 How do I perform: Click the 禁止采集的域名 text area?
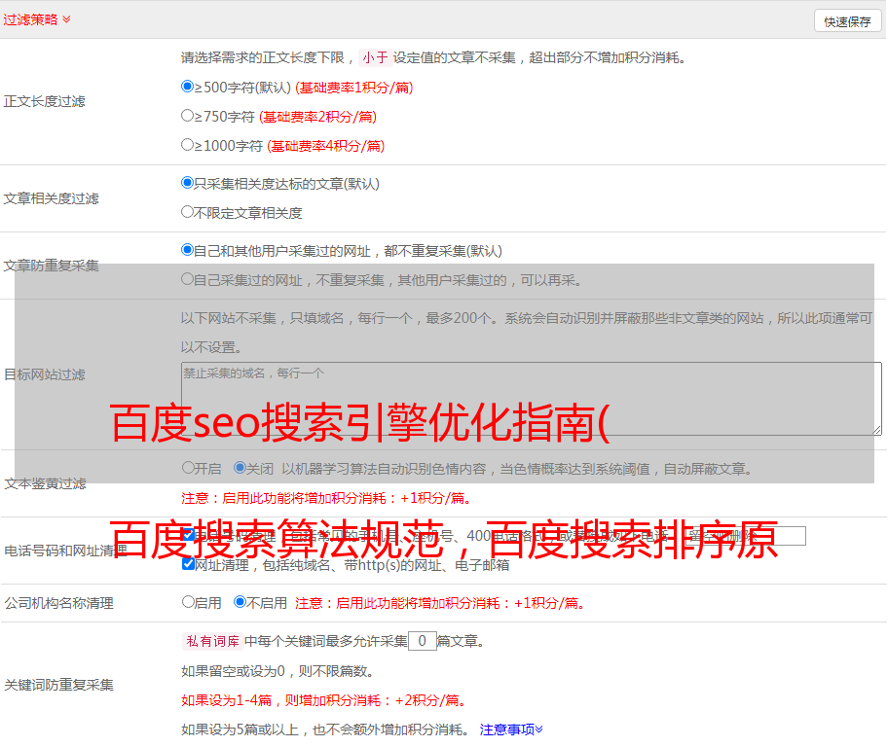coord(531,398)
